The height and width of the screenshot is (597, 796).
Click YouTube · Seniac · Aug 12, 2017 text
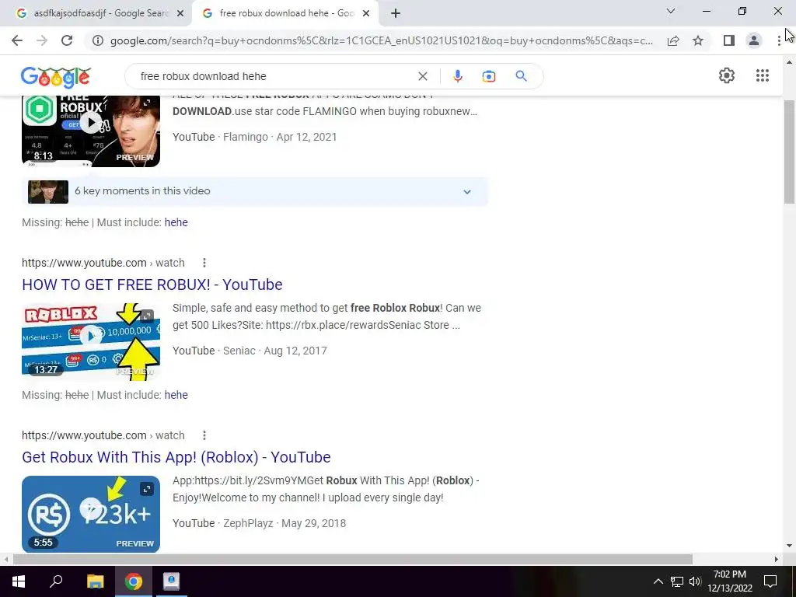tap(250, 351)
